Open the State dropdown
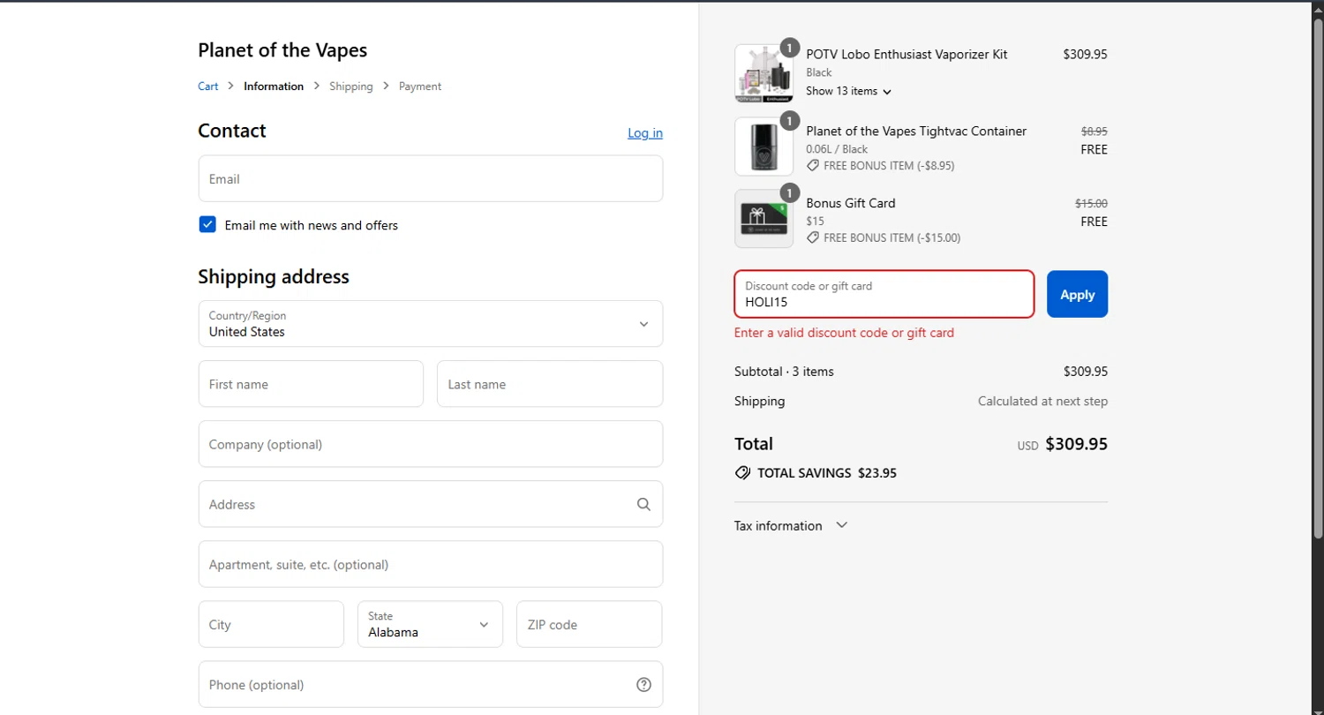Viewport: 1324px width, 715px height. point(430,624)
